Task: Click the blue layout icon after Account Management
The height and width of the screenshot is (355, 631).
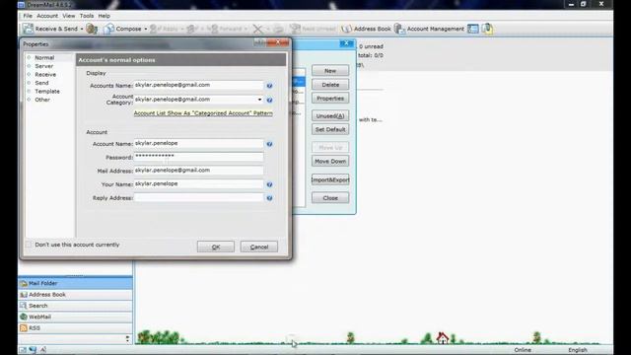Action: 473,29
